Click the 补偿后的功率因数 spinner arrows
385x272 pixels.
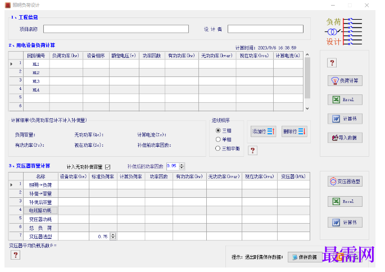pyautogui.click(x=182, y=166)
